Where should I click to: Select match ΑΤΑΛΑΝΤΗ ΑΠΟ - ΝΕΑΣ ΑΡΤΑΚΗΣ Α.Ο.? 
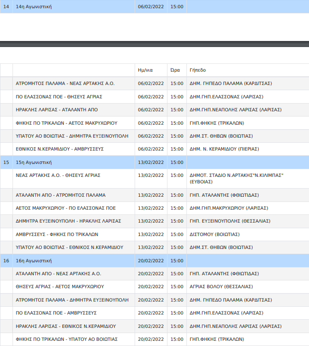(x=59, y=274)
